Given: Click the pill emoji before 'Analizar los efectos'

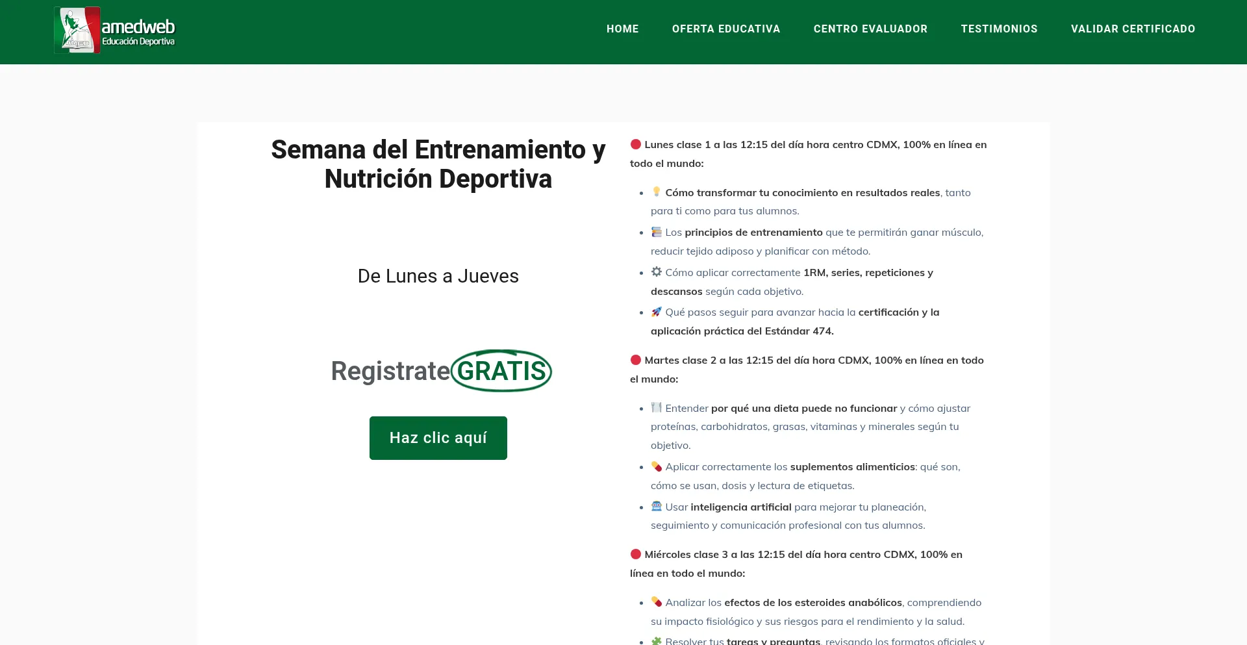Looking at the screenshot, I should click(657, 602).
